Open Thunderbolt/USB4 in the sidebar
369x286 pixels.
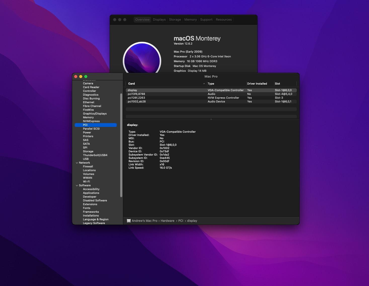coord(95,155)
